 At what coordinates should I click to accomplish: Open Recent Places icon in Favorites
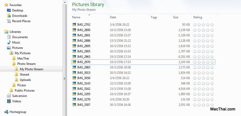point(9,21)
